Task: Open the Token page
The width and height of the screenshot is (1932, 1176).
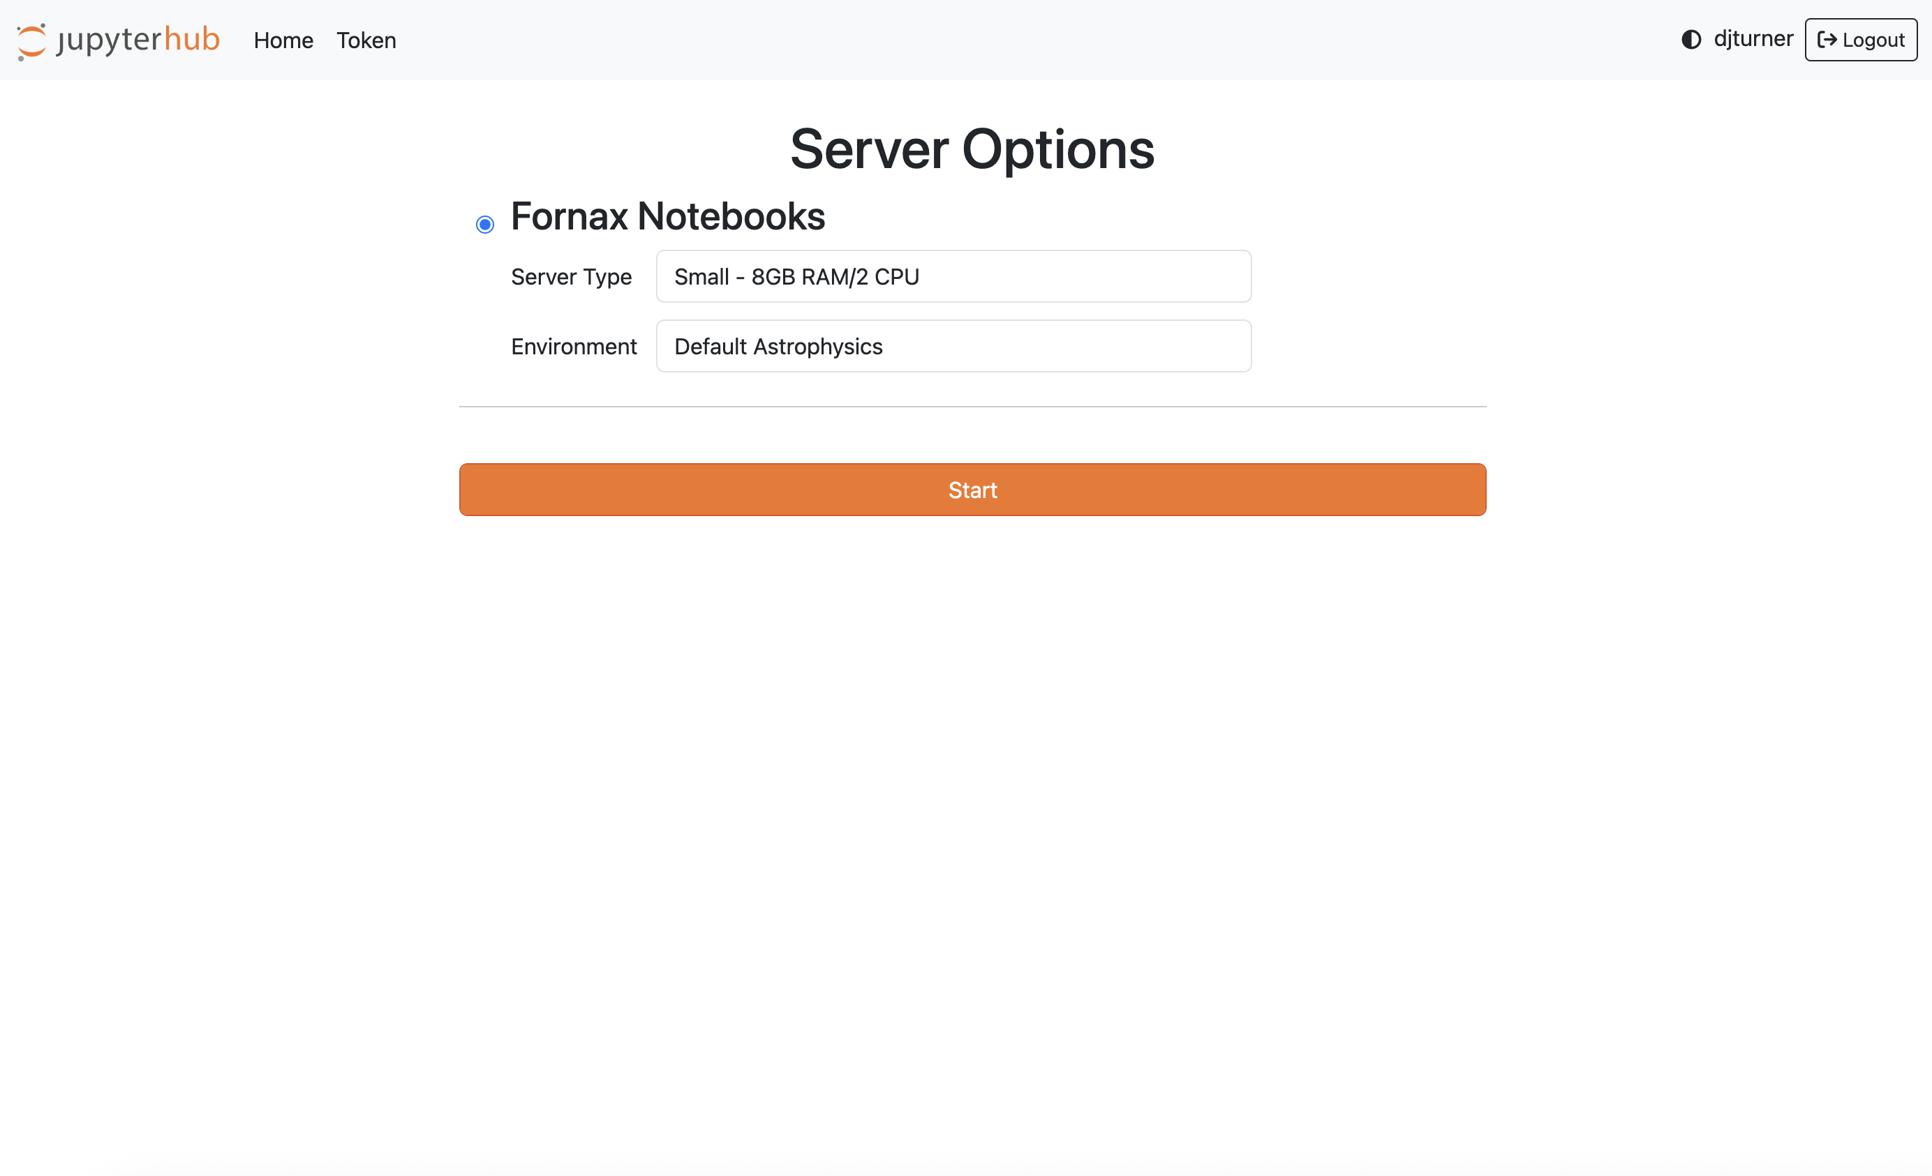Action: pyautogui.click(x=365, y=40)
